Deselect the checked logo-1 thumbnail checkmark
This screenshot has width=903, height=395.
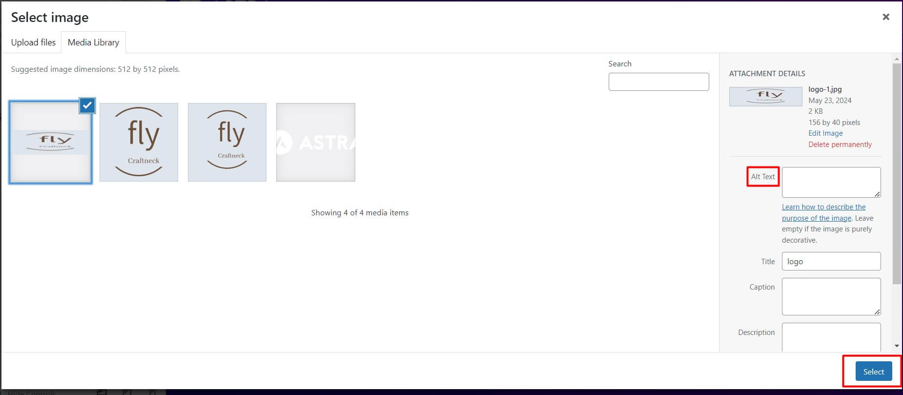pos(87,105)
